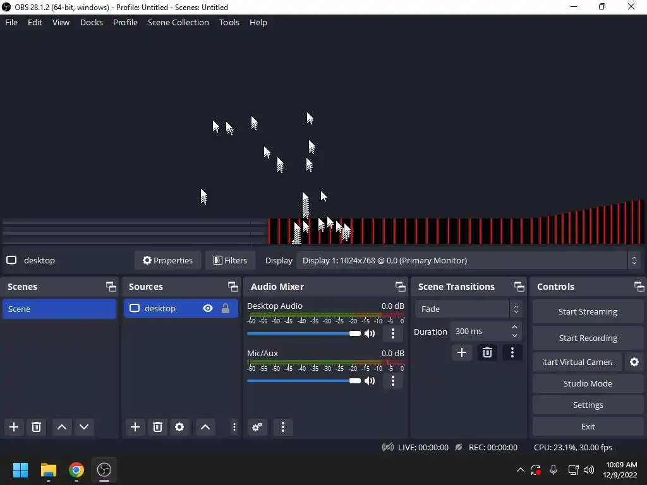
Task: Open source Properties button
Action: point(168,261)
